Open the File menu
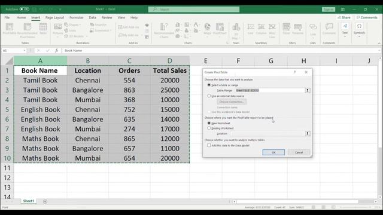Image resolution: width=383 pixels, height=215 pixels. [7, 17]
